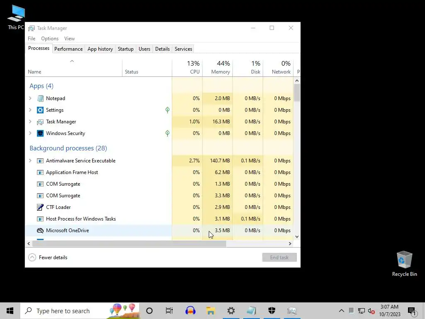
Task: Switch to the Performance tab
Action: click(68, 49)
